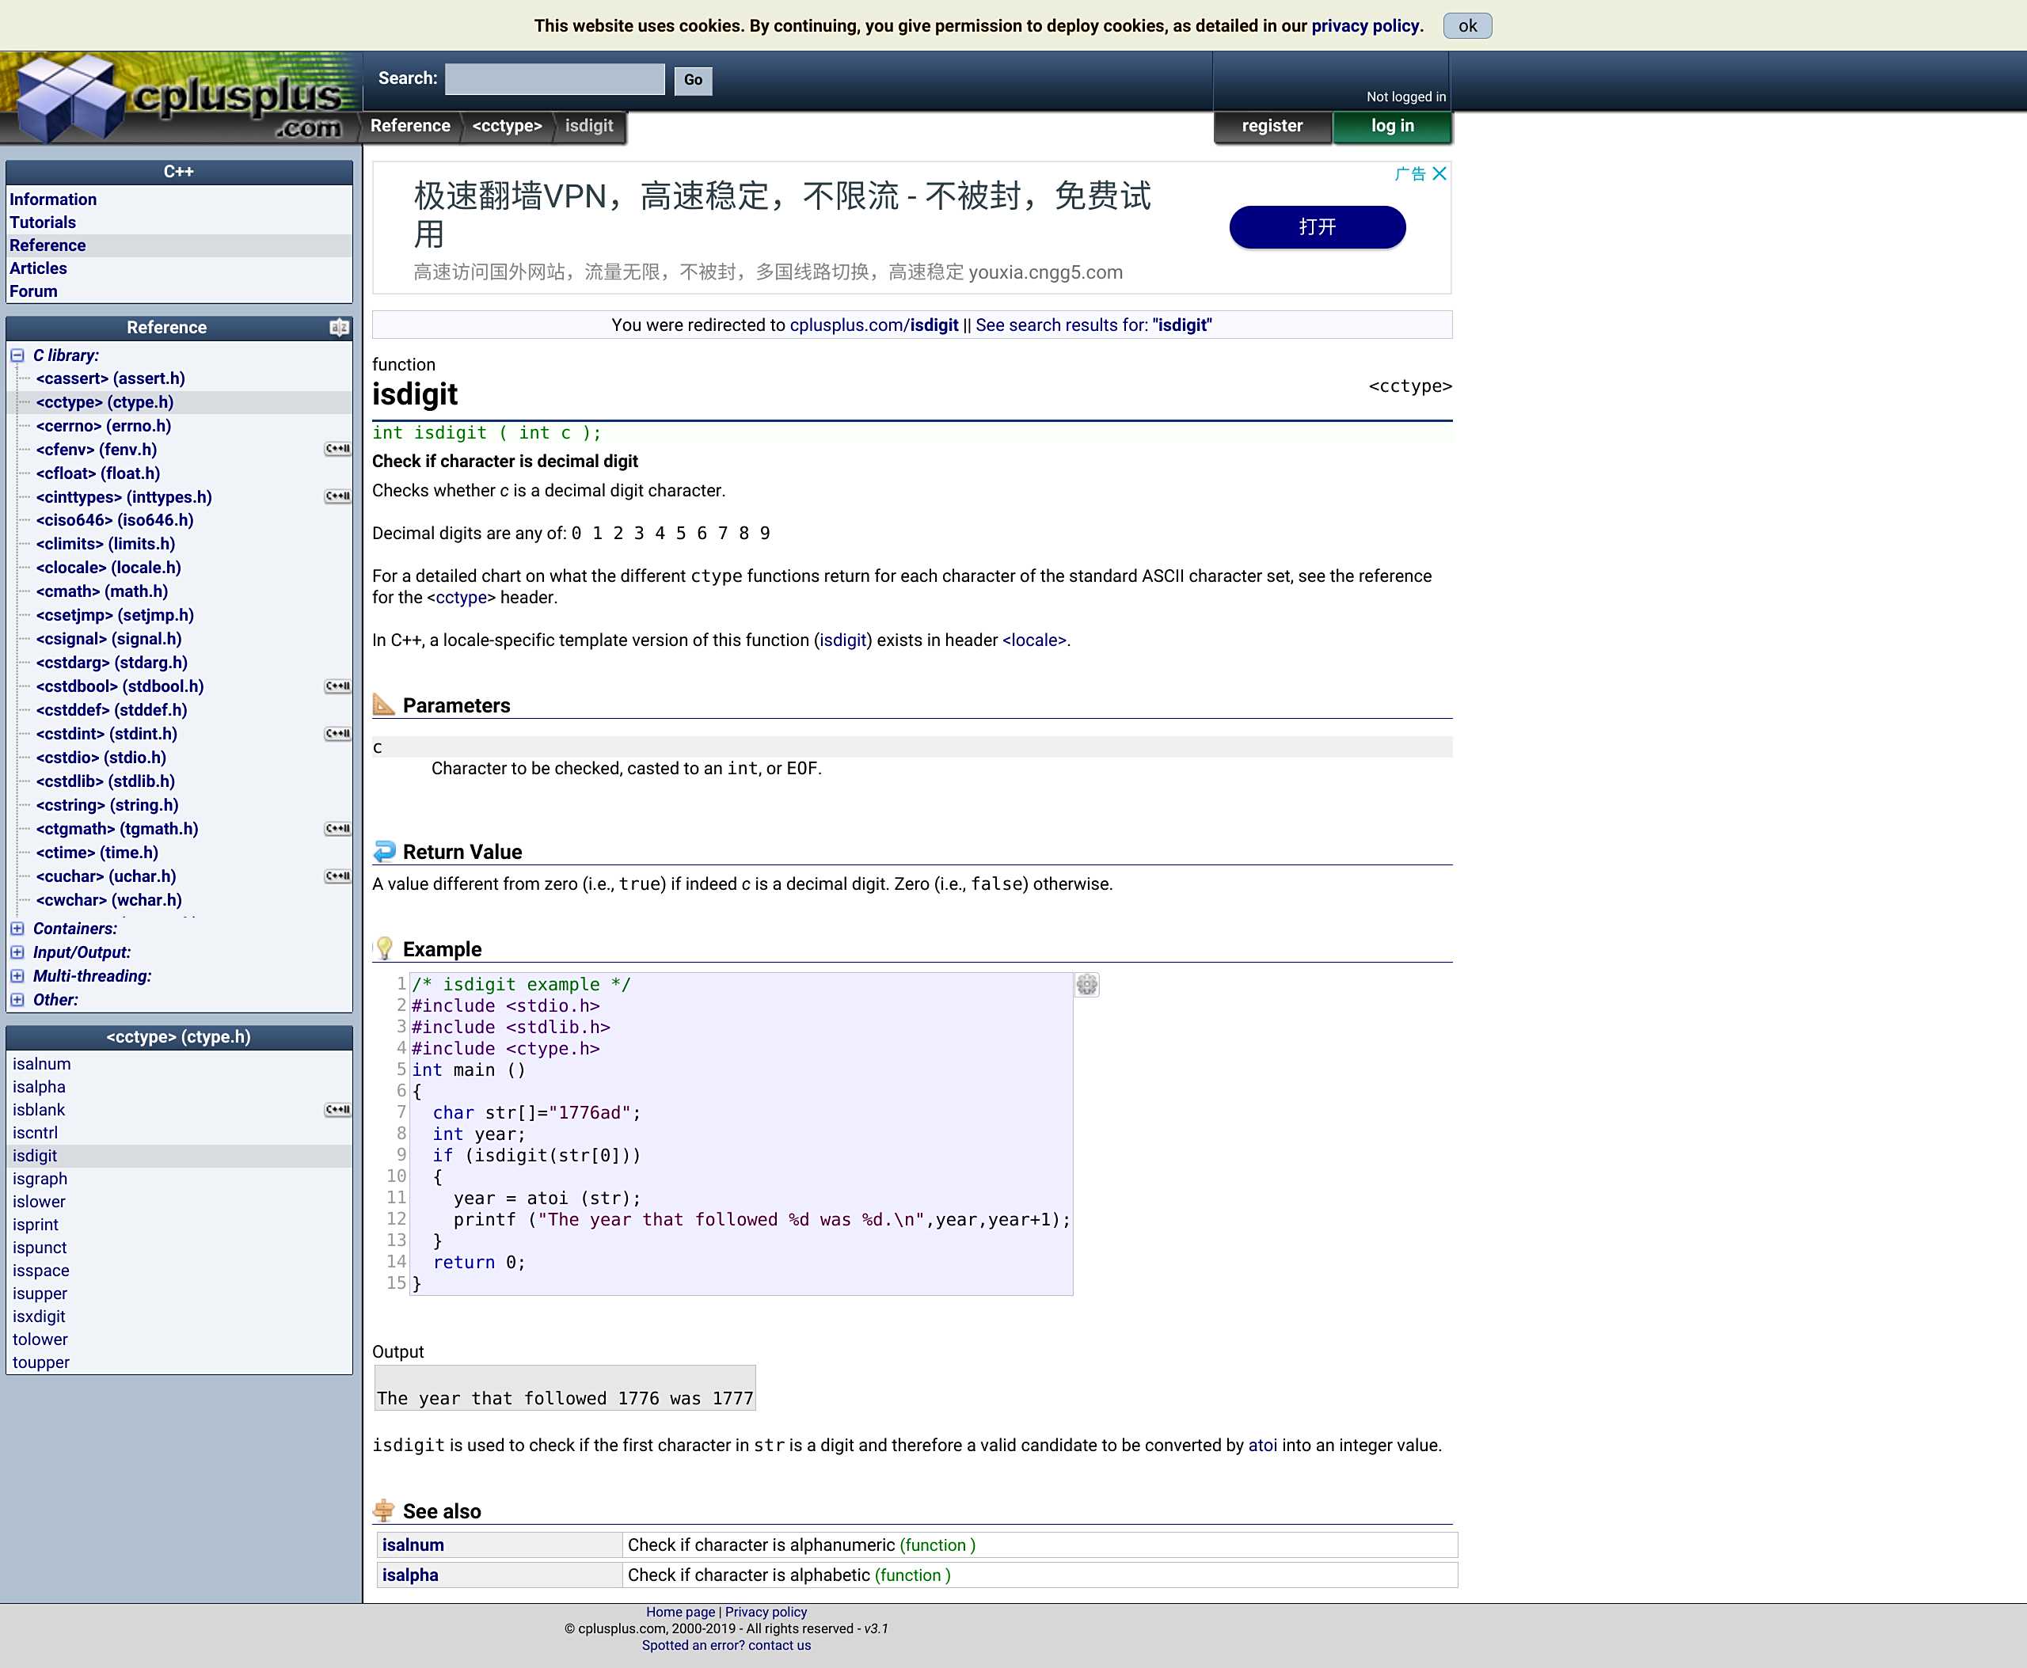Click the C++11 badge next to isblank
This screenshot has width=2027, height=1668.
click(337, 1110)
